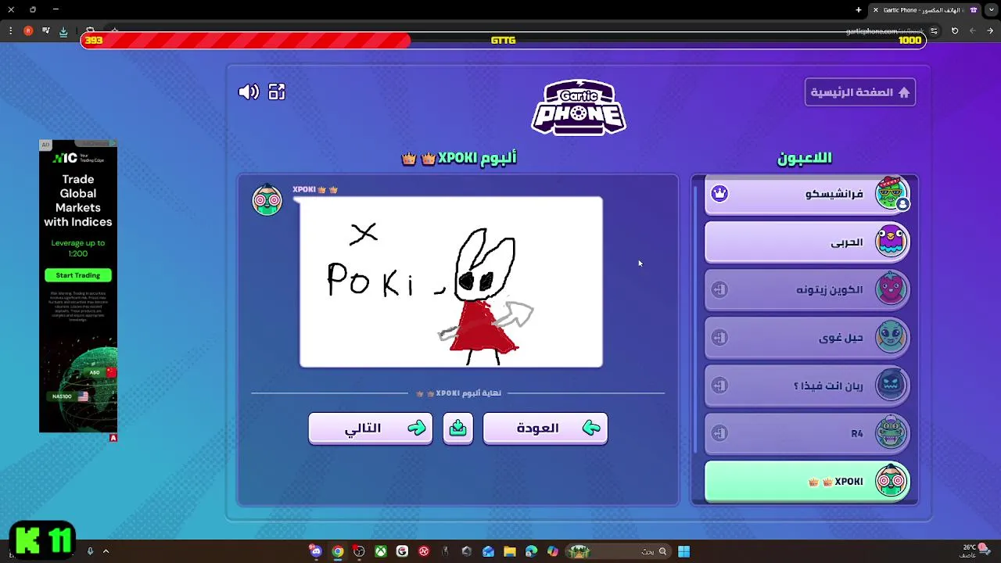Open Mail app from taskbar
The width and height of the screenshot is (1001, 563).
pos(488,551)
